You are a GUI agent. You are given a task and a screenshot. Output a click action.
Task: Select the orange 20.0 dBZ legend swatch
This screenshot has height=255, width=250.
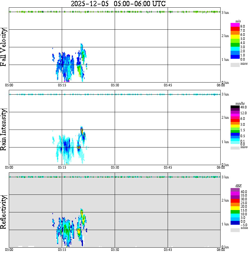click(x=235, y=204)
